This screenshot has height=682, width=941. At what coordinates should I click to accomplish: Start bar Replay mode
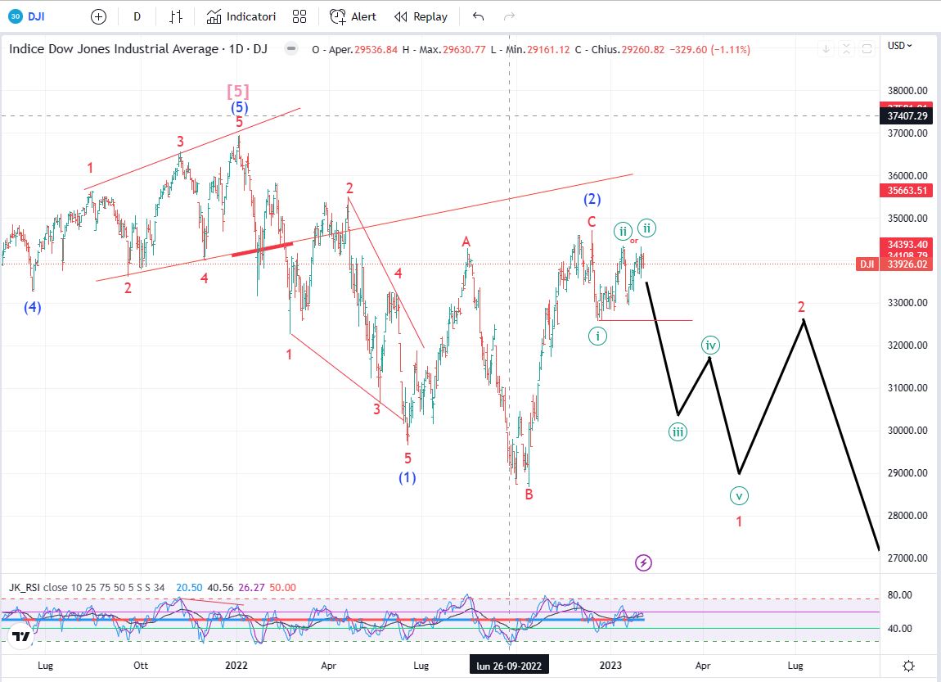(x=421, y=17)
